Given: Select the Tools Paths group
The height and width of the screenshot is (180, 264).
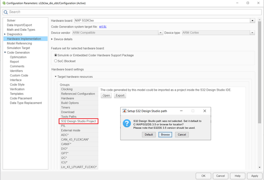Looking at the screenshot, I should click(79, 116).
